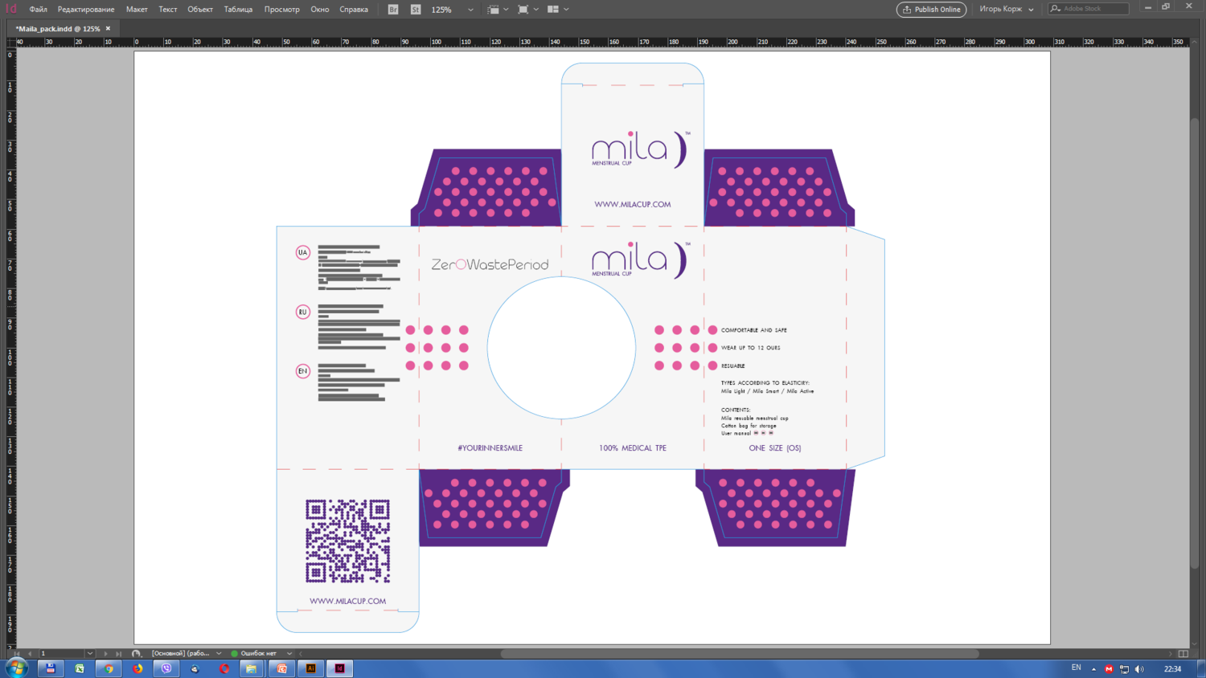Open the save-disk app on the taskbar
Screen dimensions: 1206x678
[x=51, y=668]
